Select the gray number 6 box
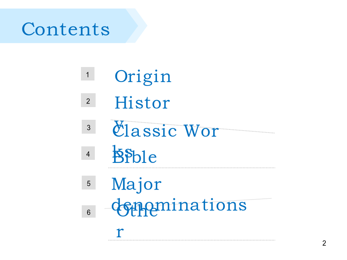Image resolution: width=347 pixels, height=260 pixels. [x=89, y=211]
